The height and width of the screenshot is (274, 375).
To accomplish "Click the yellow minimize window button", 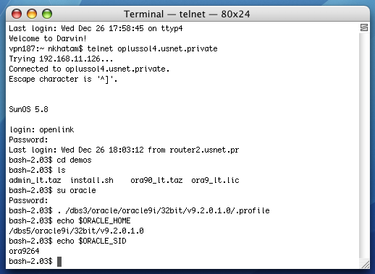I will point(32,14).
